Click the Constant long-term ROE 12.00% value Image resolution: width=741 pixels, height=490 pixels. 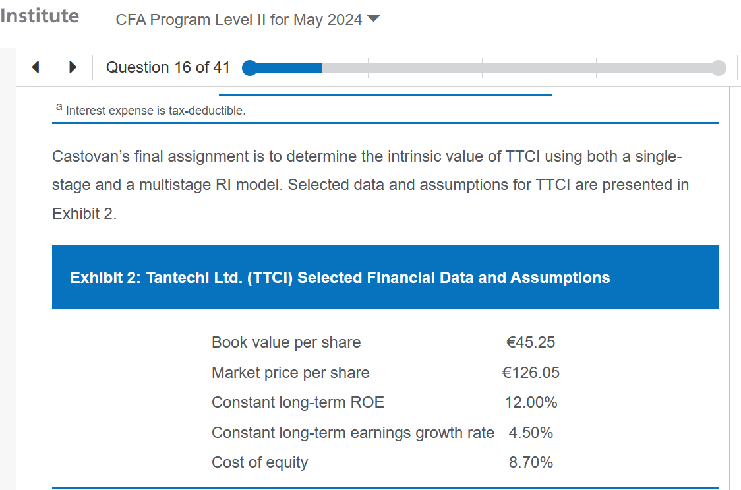[x=531, y=402]
